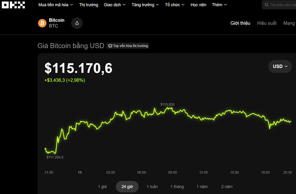This screenshot has height=194, width=296.
Task: Click the OKX logo
Action: tap(14, 5)
